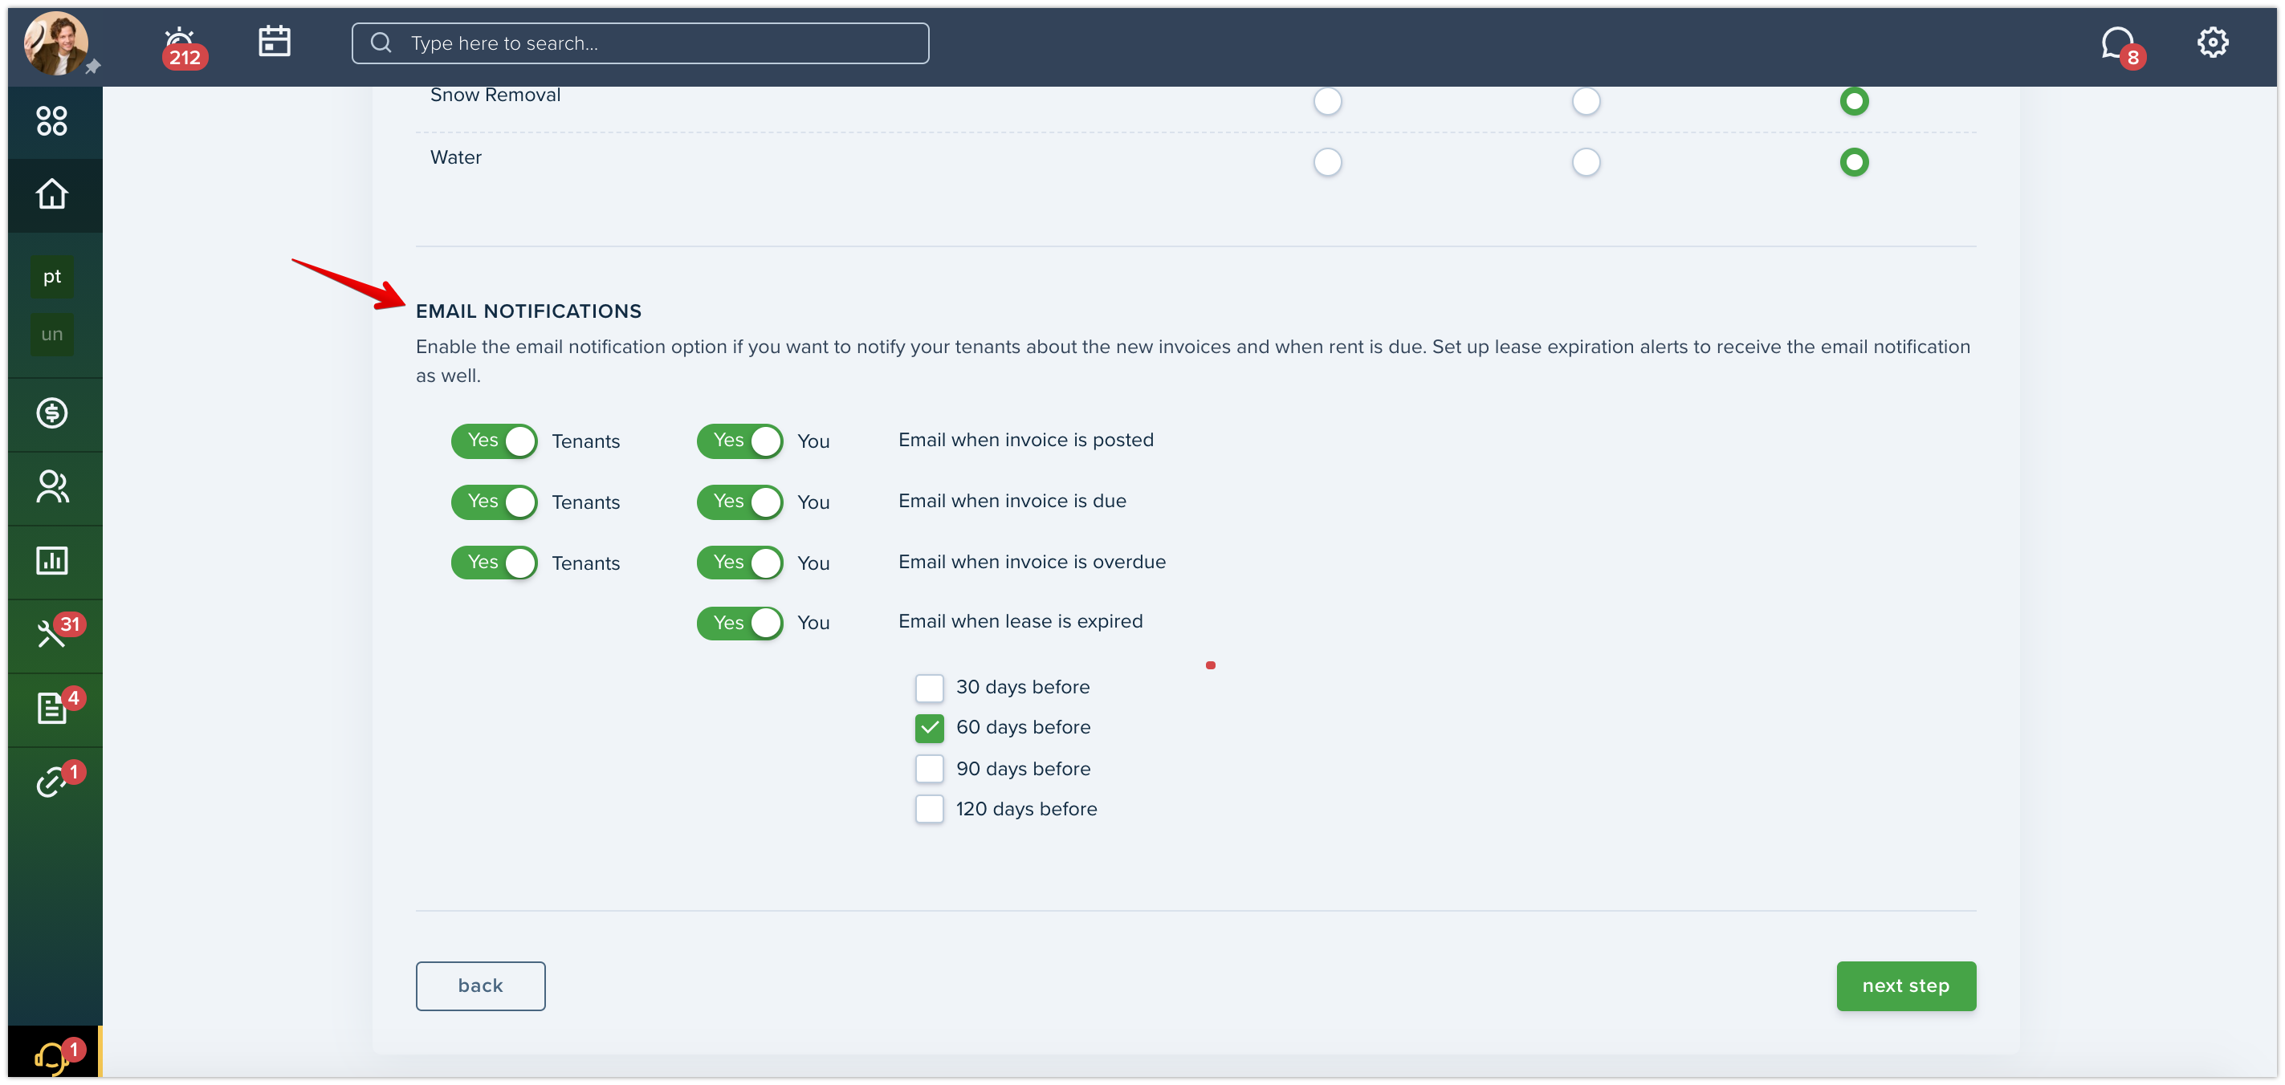Open the user profile avatar
Image resolution: width=2285 pixels, height=1085 pixels.
click(55, 42)
